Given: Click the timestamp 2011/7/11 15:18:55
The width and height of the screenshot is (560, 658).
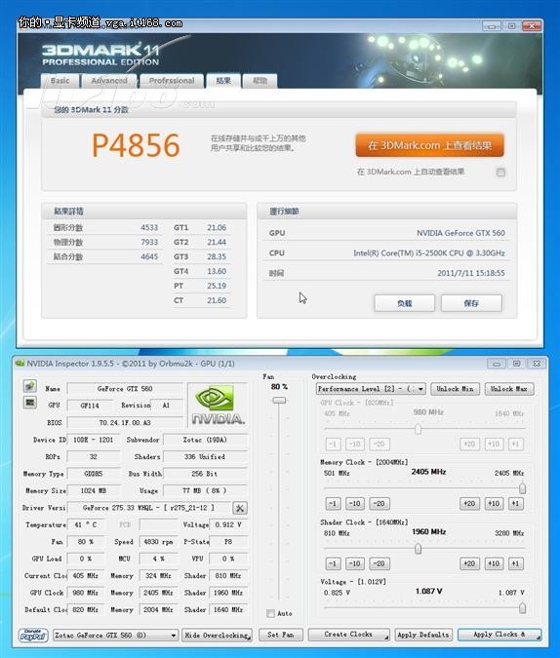Looking at the screenshot, I should 471,273.
